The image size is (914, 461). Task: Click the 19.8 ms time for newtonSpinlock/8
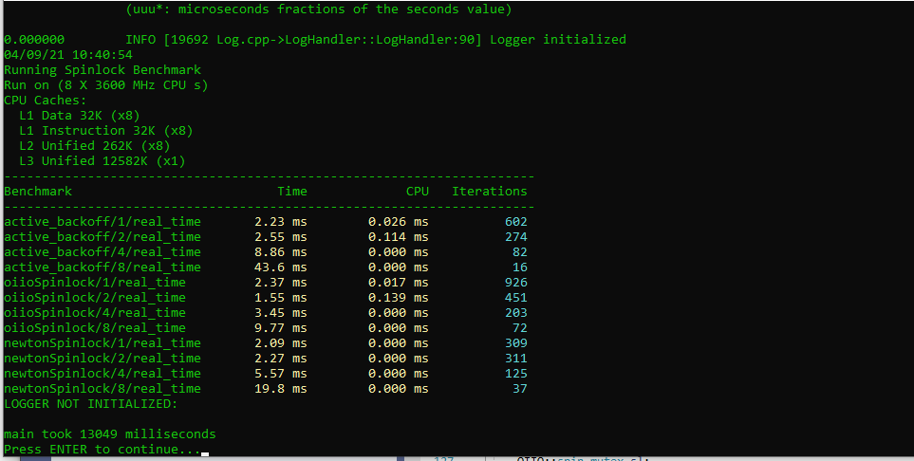280,389
